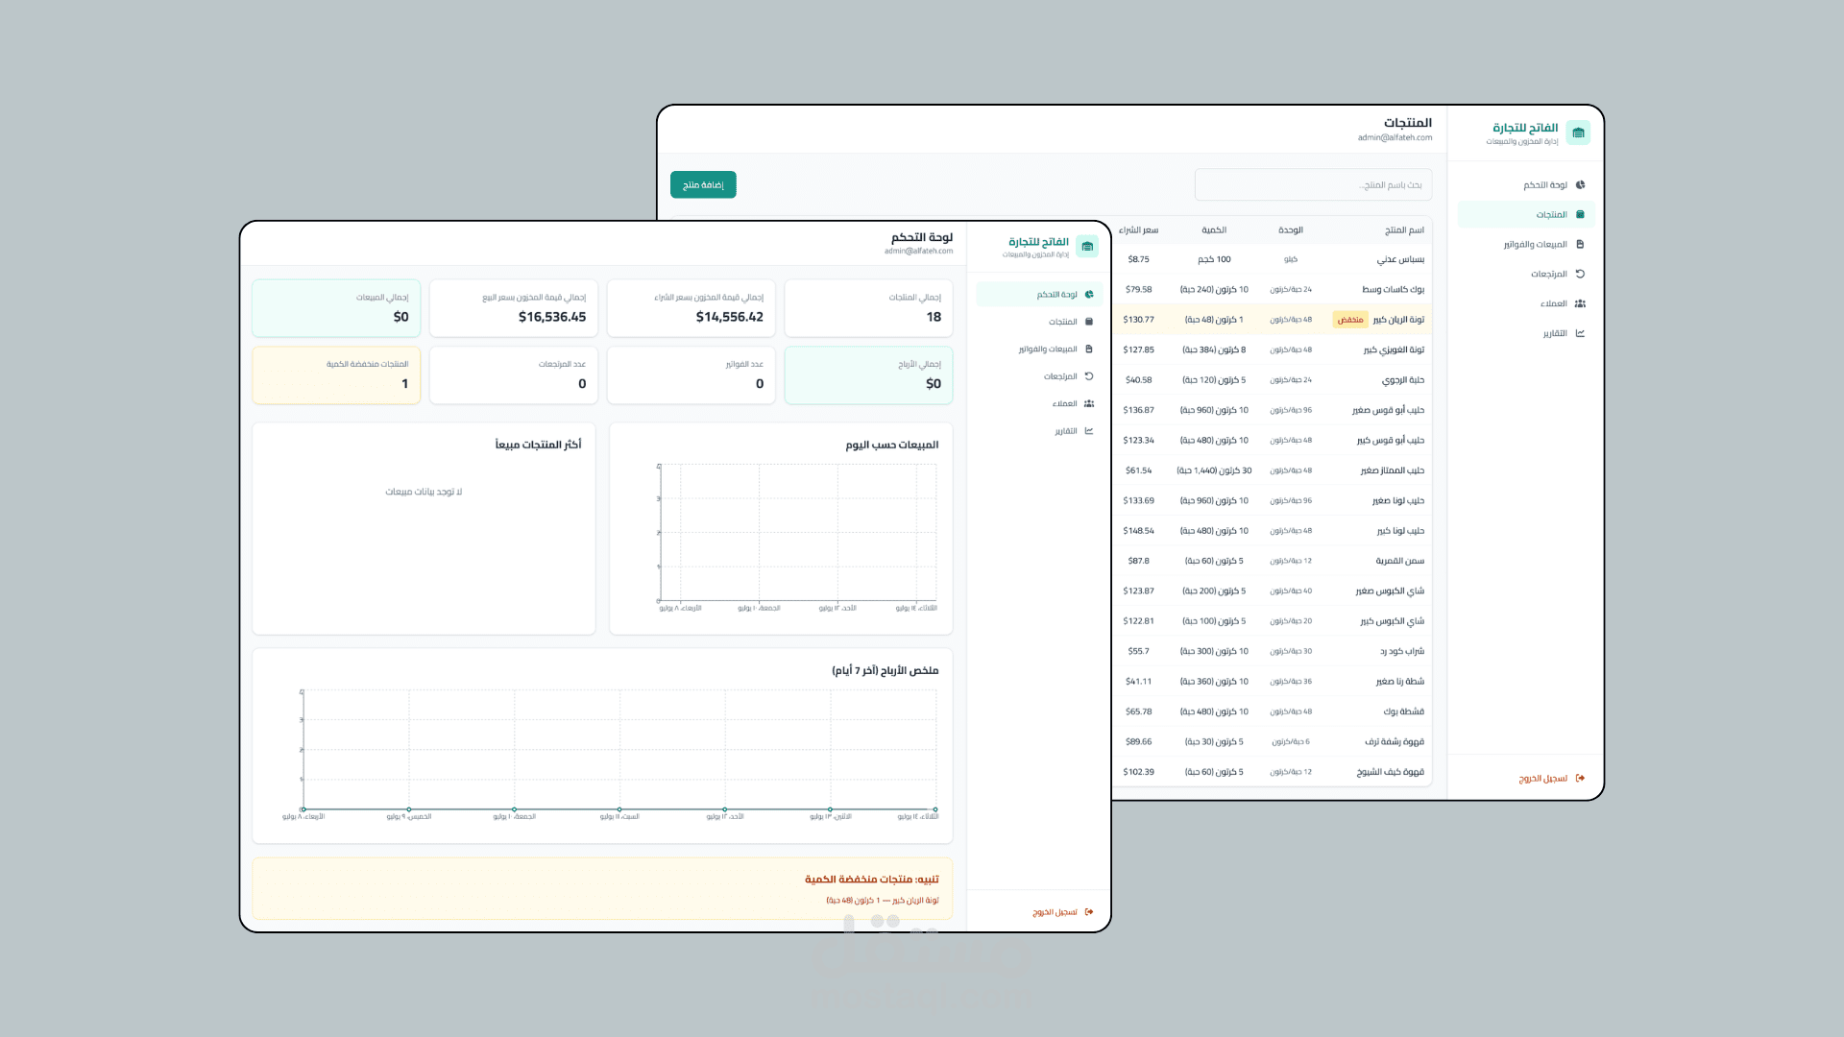
Task: Open the إجمالي المنتجات card showing 18
Action: point(868,308)
